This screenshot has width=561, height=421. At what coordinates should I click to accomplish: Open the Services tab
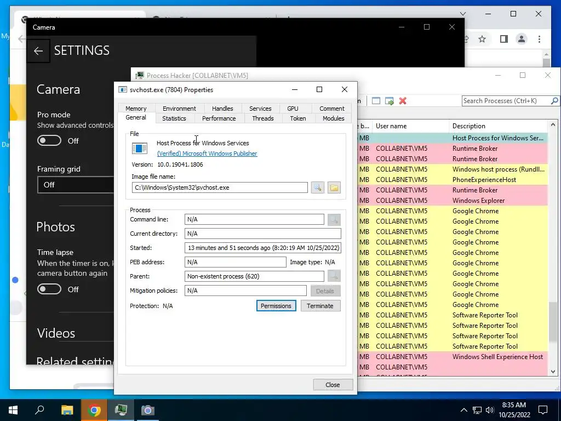(x=260, y=109)
